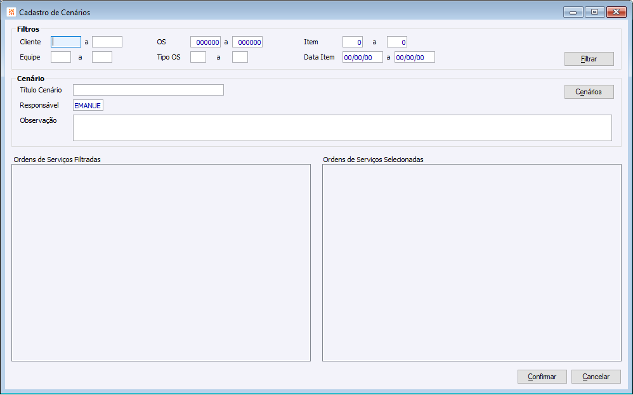Focus the Tipo OS start field
Image resolution: width=633 pixels, height=395 pixels.
pyautogui.click(x=199, y=57)
